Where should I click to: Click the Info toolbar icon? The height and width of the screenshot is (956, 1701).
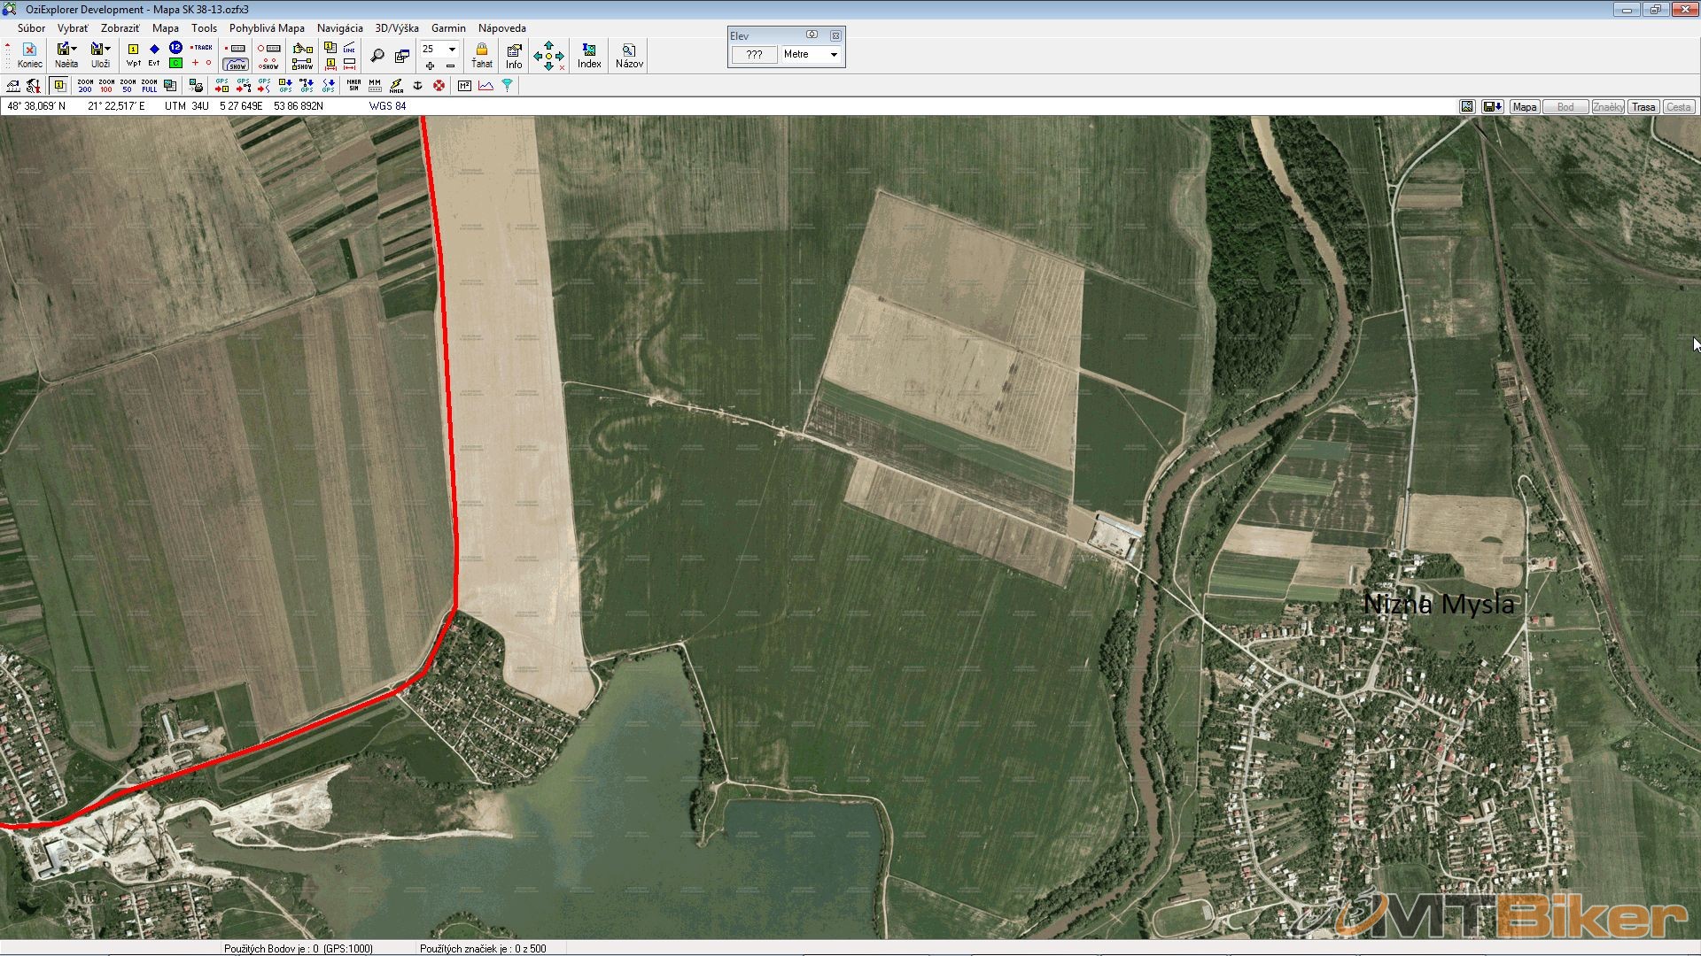tap(514, 55)
